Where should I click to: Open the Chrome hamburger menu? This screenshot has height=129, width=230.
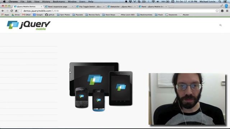tap(227, 11)
